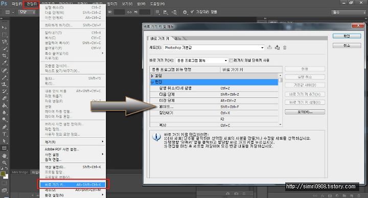Open the Set dropdown showing Photoshop defaults
This screenshot has width=368, height=198.
coord(214,48)
